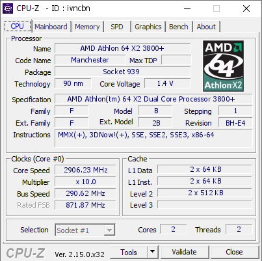Viewport: 262px width, 261px height.
Task: Click the Instructions text box
Action: click(153, 138)
